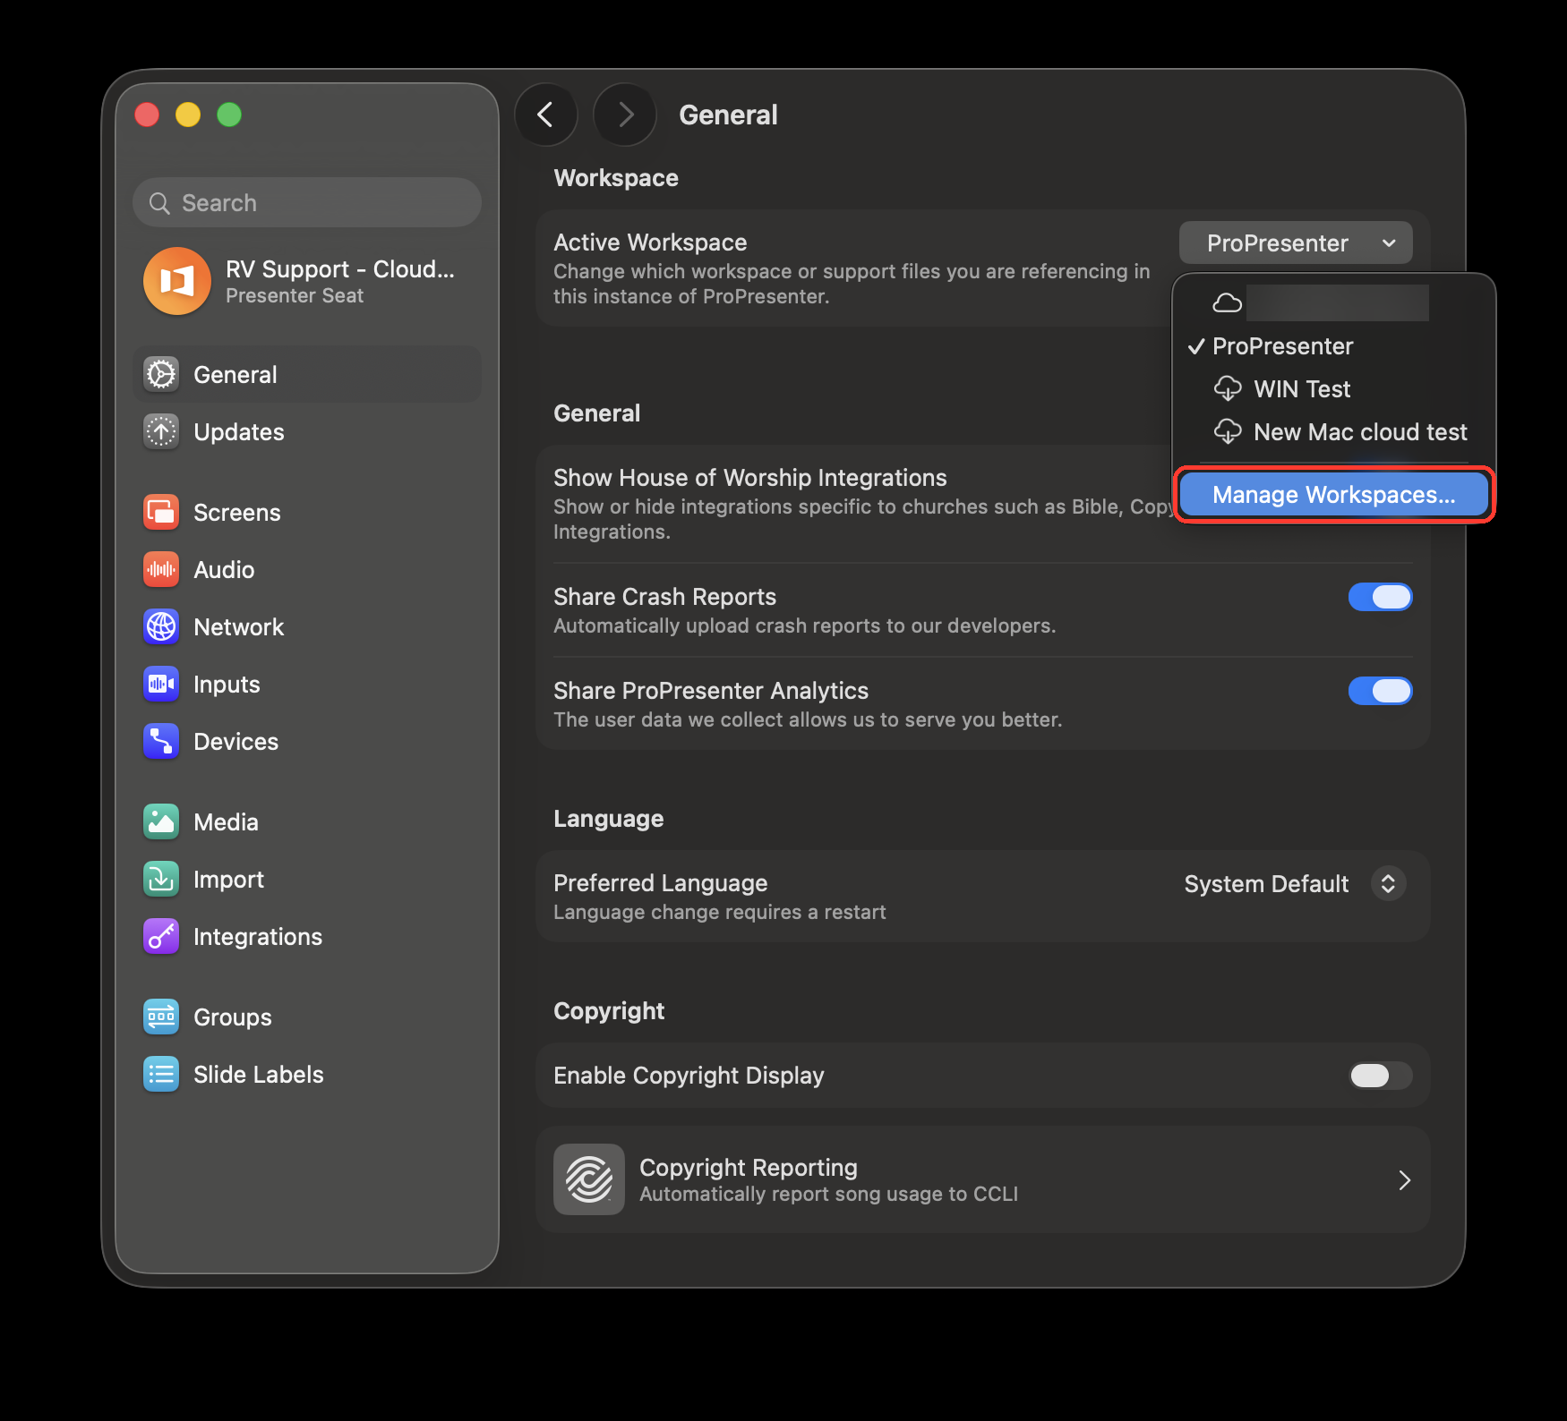Click the CCLI Copyright Reporting logo

coord(589,1179)
